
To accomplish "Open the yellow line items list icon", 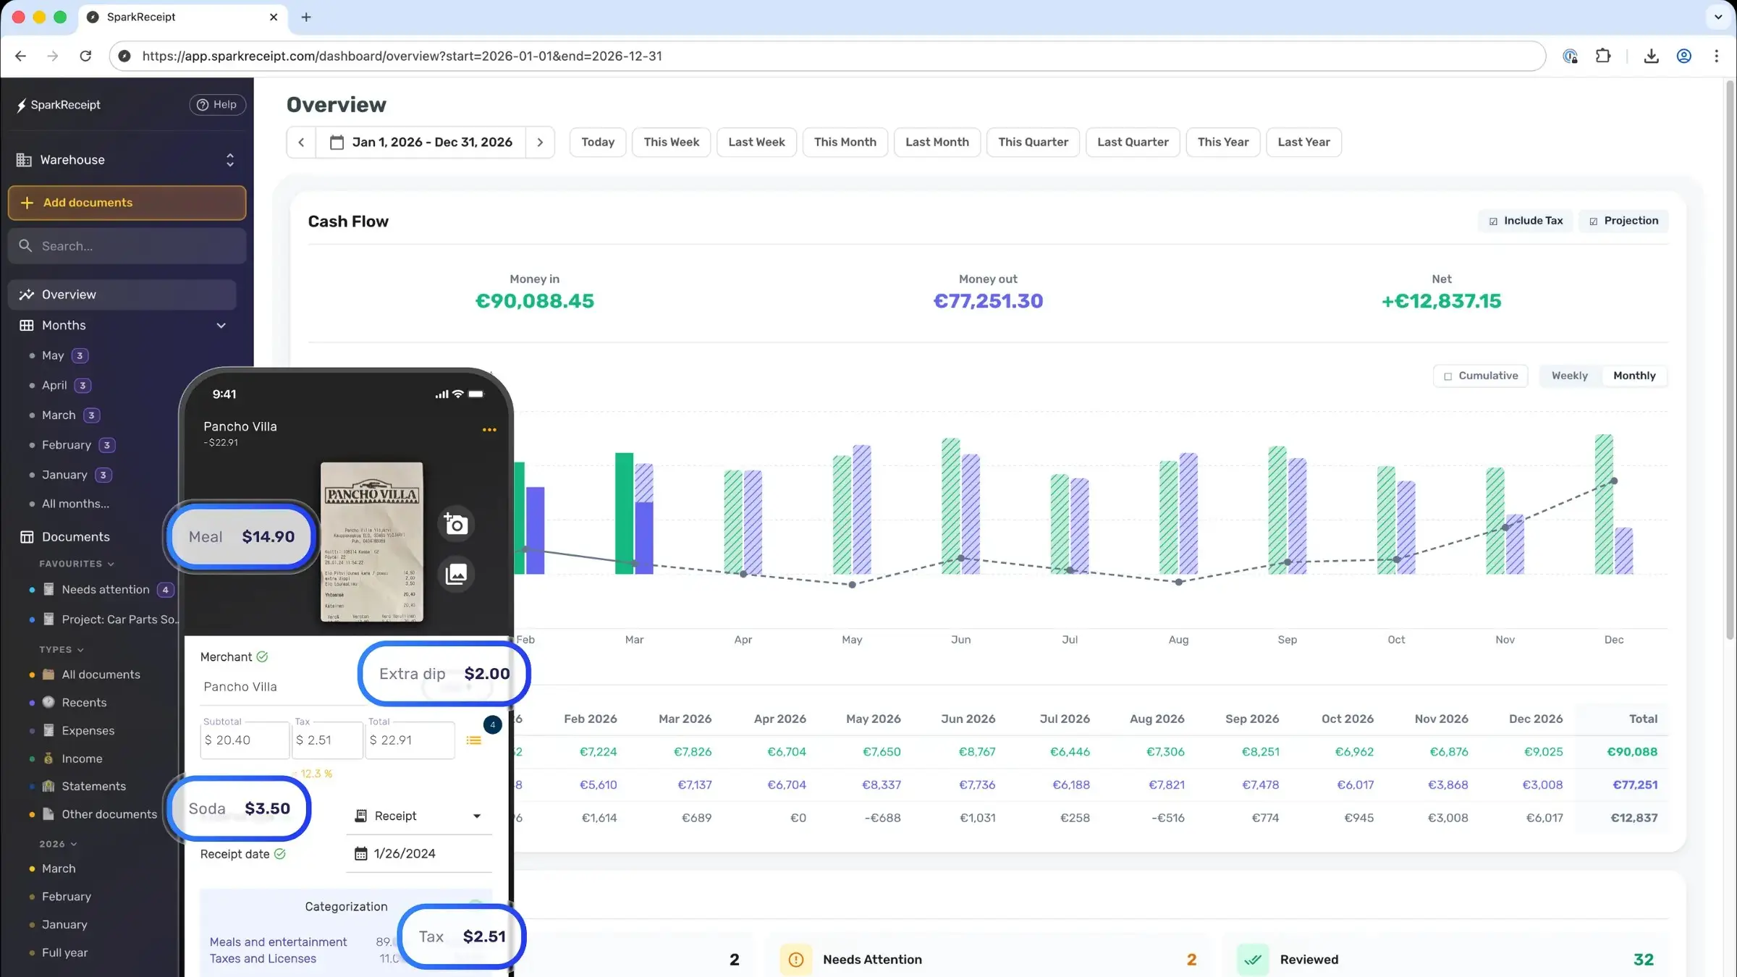I will point(475,741).
